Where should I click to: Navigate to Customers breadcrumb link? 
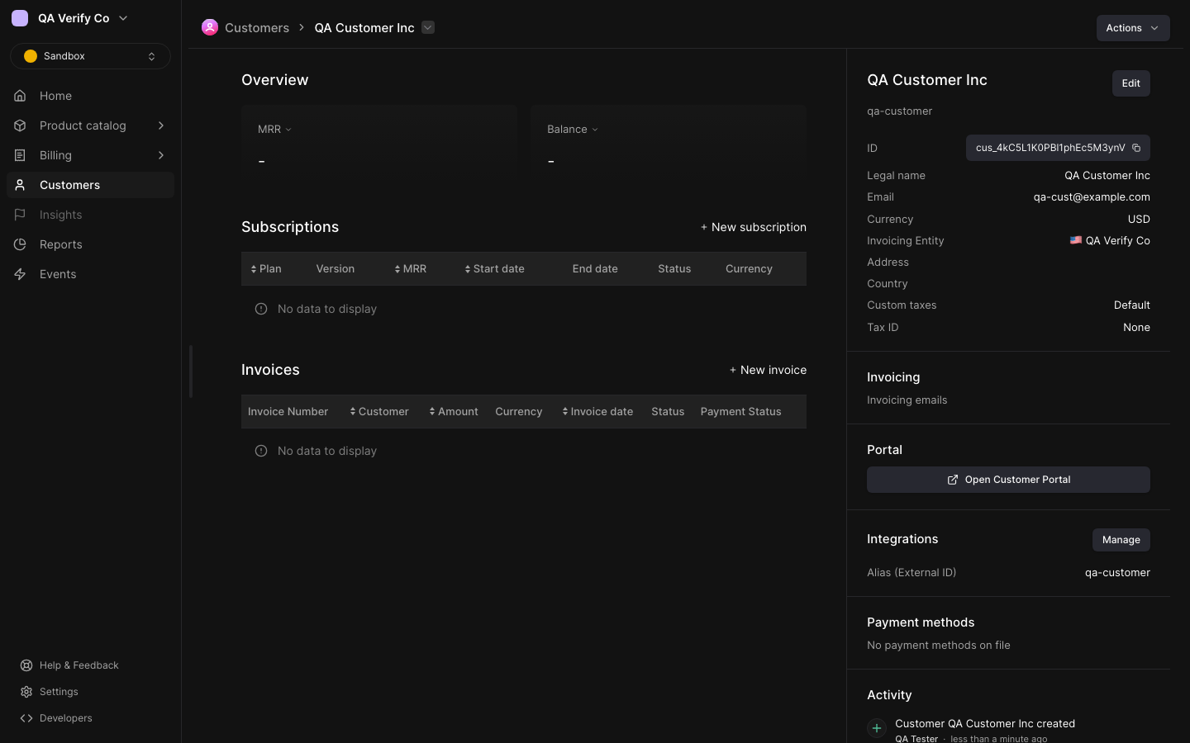click(257, 27)
